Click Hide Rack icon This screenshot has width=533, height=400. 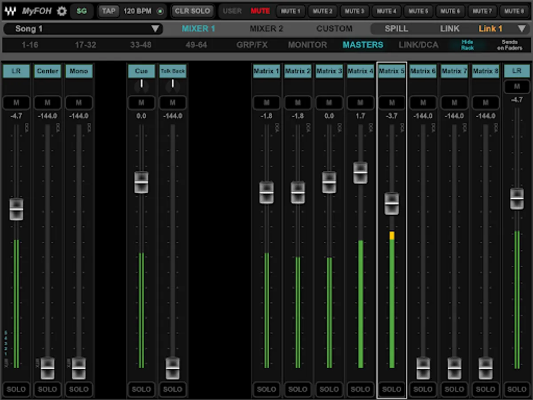467,45
